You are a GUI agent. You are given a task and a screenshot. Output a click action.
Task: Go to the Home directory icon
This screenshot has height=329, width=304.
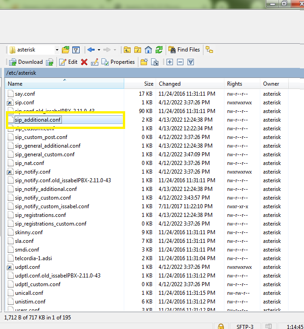coord(148,50)
